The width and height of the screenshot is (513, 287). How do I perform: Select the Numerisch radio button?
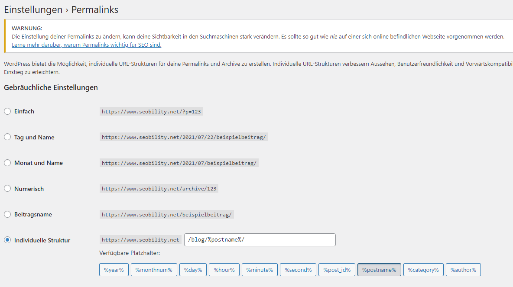tap(7, 189)
